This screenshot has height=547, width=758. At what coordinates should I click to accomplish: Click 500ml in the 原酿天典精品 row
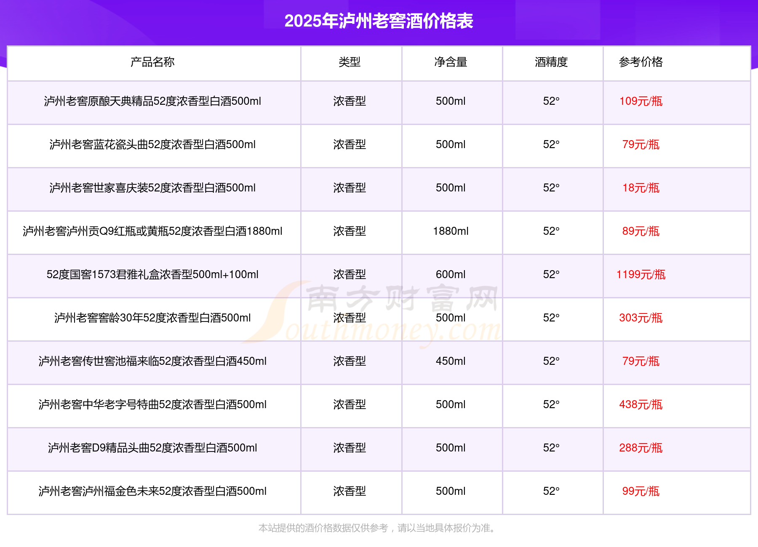click(x=451, y=101)
